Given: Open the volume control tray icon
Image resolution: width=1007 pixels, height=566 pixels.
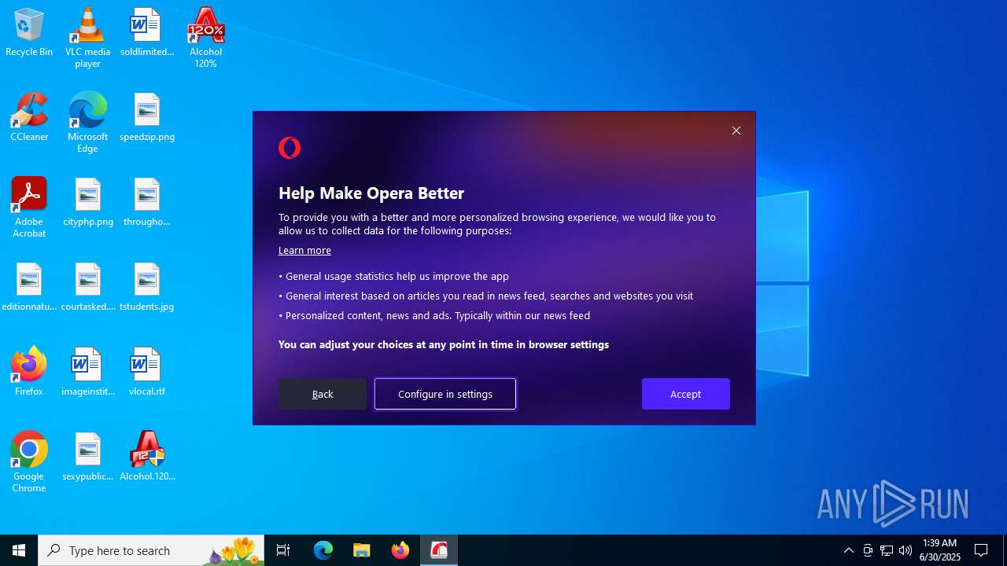Looking at the screenshot, I should click(906, 550).
